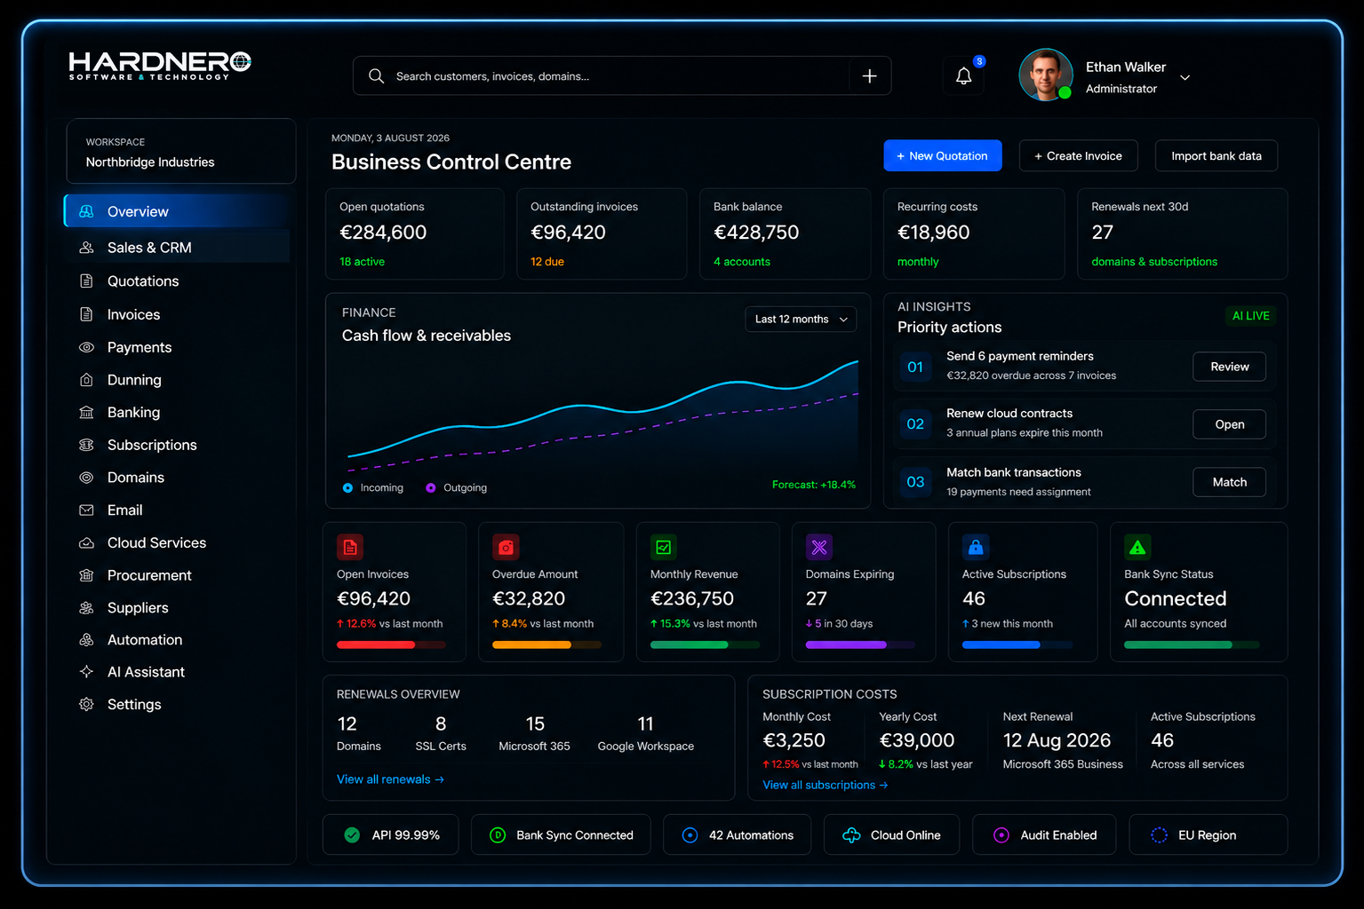Open the cloud contracts renewal action
This screenshot has height=909, width=1364.
click(1229, 424)
